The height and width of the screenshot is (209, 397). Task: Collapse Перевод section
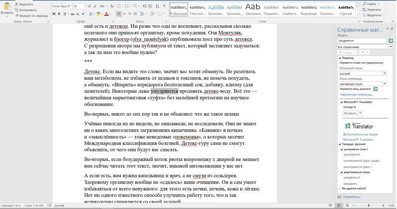pyautogui.click(x=340, y=58)
